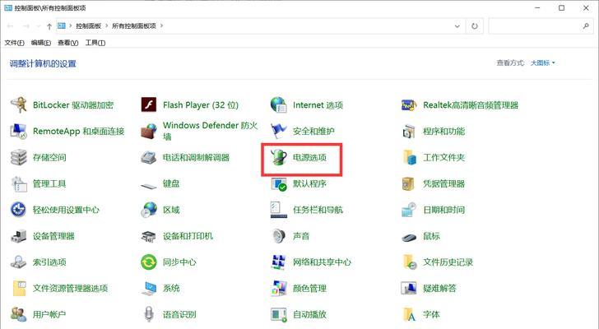Open the 文件(F) menu

coord(14,43)
